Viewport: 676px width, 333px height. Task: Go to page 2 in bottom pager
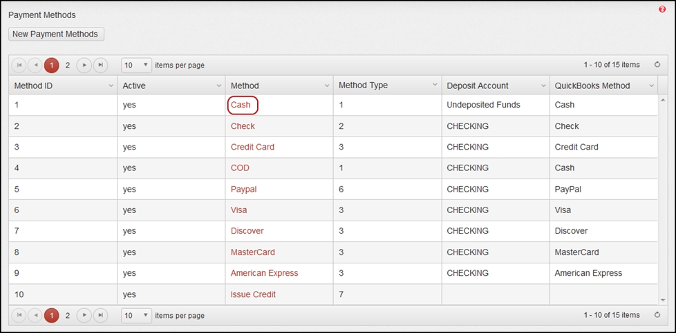point(67,315)
